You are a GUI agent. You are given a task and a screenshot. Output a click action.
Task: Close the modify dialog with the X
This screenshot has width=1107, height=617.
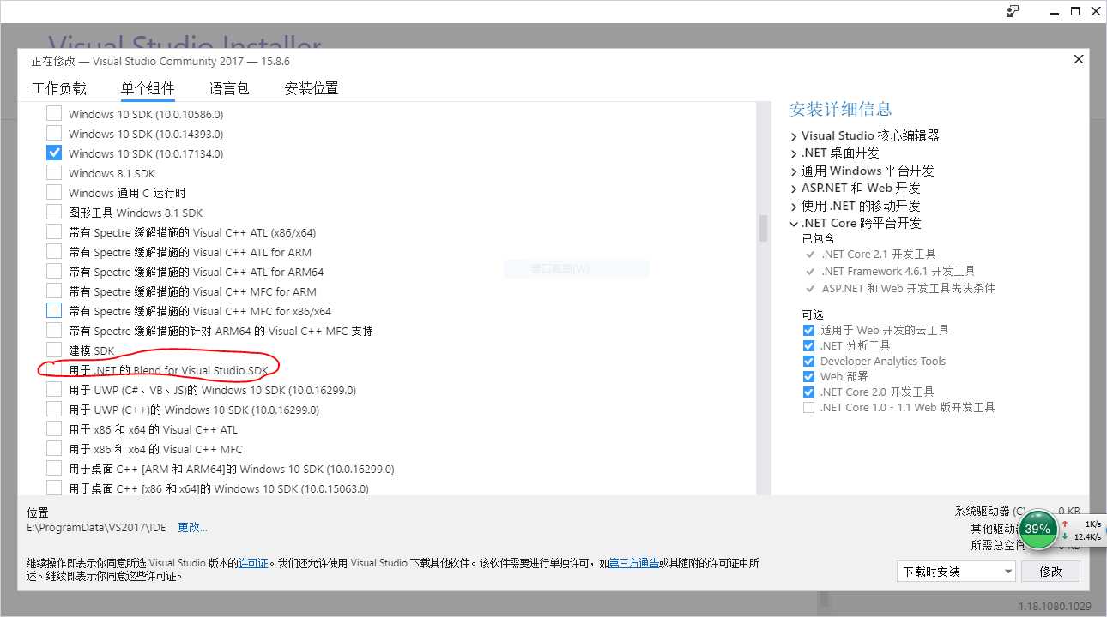(x=1079, y=59)
